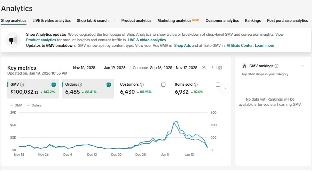Tick the Items sold checkbox

pyautogui.click(x=218, y=85)
